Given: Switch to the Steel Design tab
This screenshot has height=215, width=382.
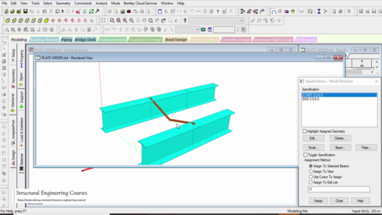Looking at the screenshot, I should [176, 39].
